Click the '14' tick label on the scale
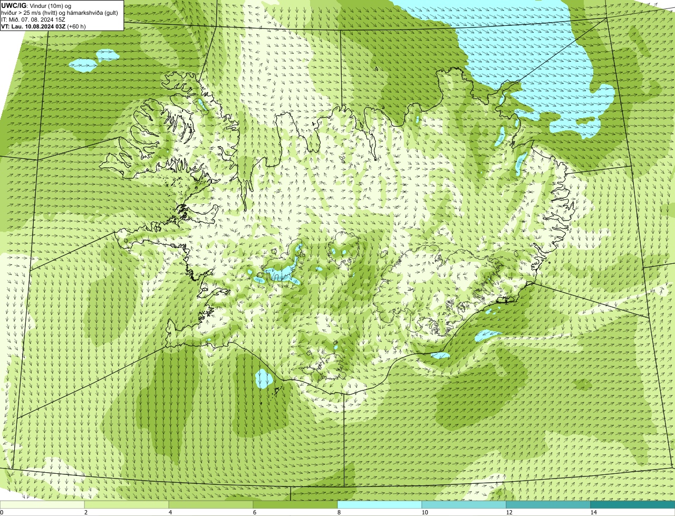Screen dimensions: 675x516 tap(594, 512)
